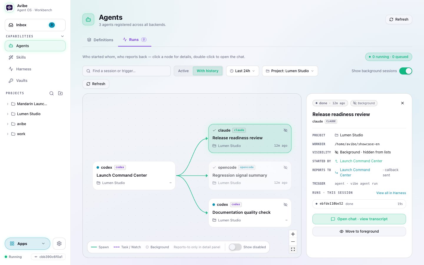Click the opencode tag on the graph node
The width and height of the screenshot is (424, 265).
247,167
